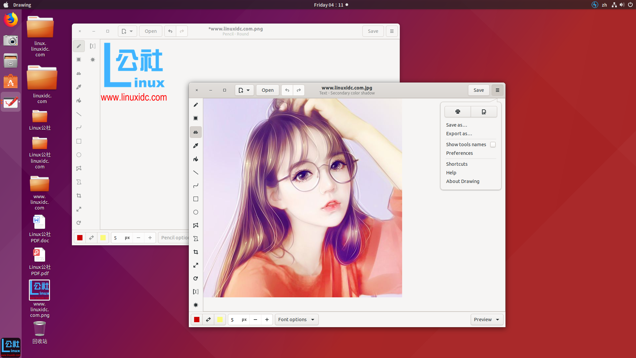This screenshot has width=636, height=358.
Task: Select the flip tool in the back png window
Action: click(x=93, y=46)
